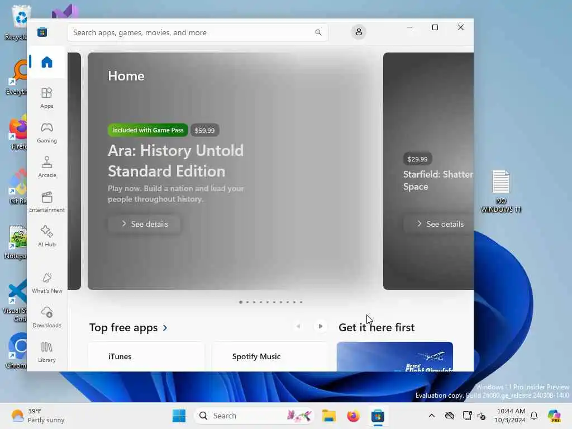Click the muted volume tray icon
The width and height of the screenshot is (572, 429).
click(482, 416)
